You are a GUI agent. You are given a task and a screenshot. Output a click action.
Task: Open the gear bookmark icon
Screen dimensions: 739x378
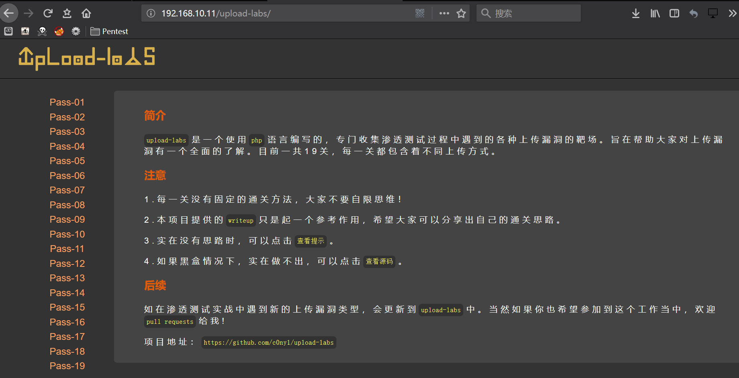tap(76, 31)
